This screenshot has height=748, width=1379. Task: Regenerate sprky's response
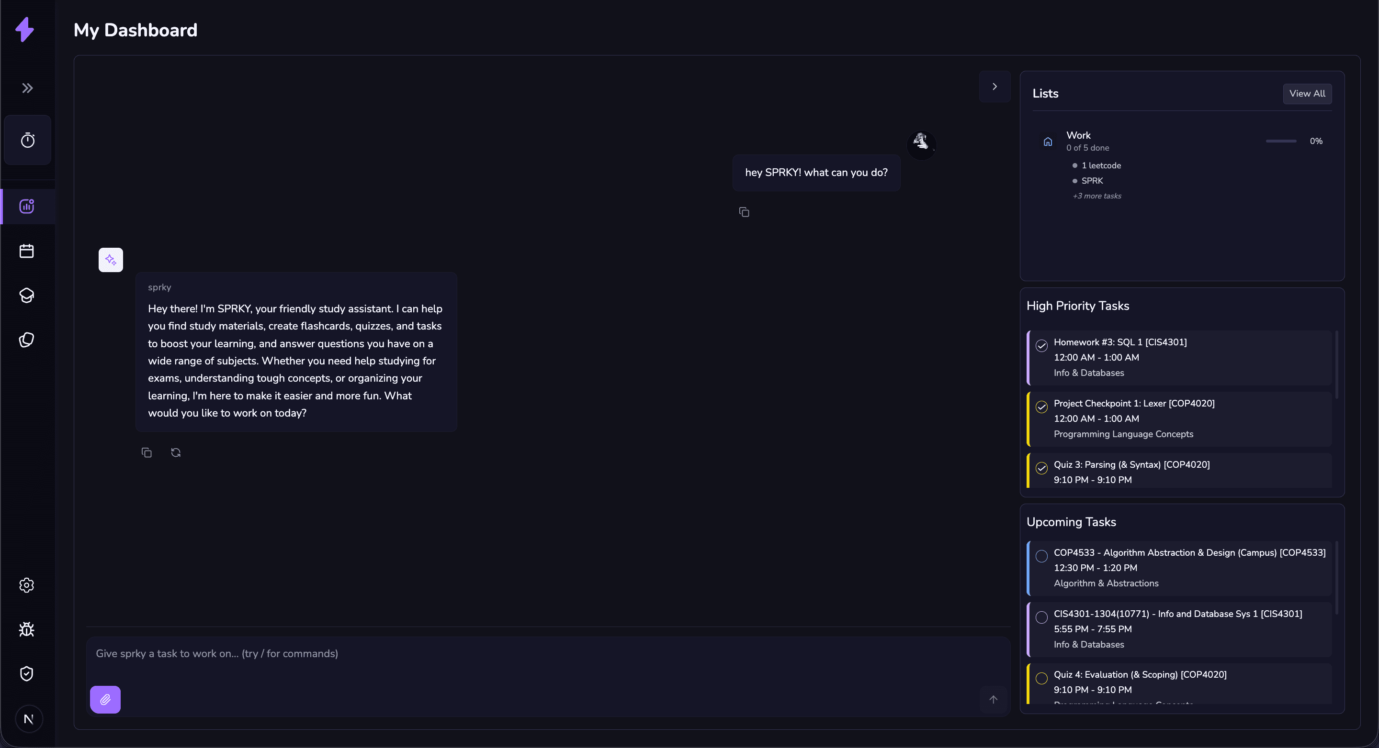coord(176,452)
